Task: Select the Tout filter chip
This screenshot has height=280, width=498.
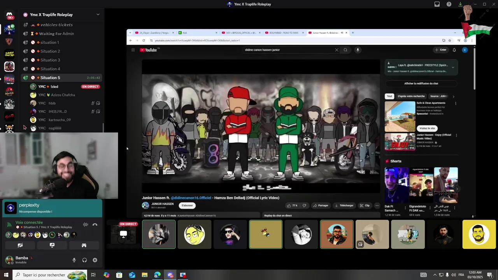Action: [389, 96]
